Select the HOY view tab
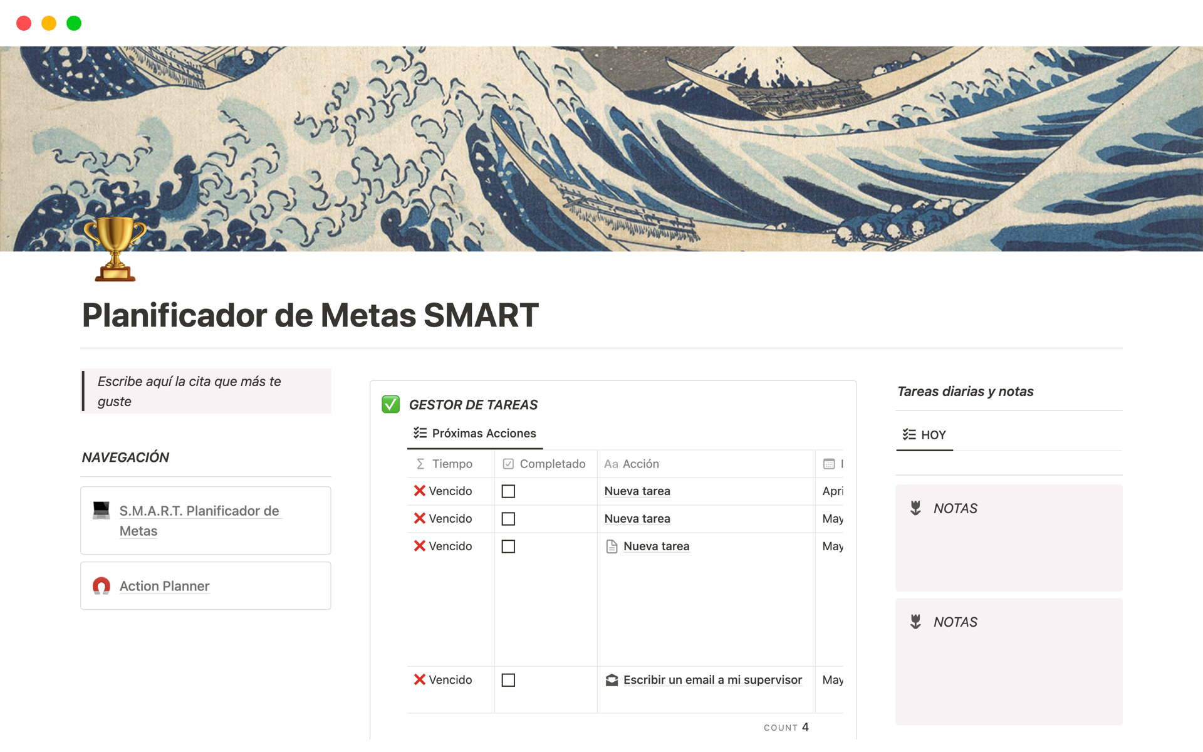Image resolution: width=1203 pixels, height=752 pixels. click(x=932, y=434)
